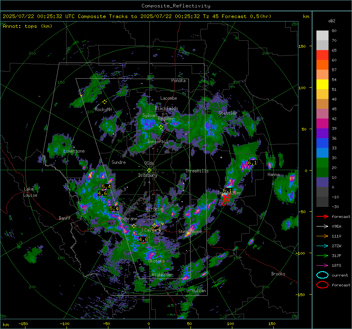The width and height of the screenshot is (352, 329).
Task: Select the bright green 30 dBZ swatch
Action: tap(322, 163)
